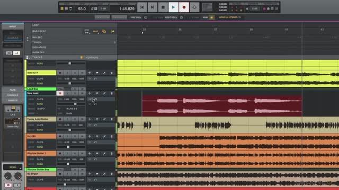Add version on Funky Lead Guitar track
The image size is (339, 190).
[90, 119]
